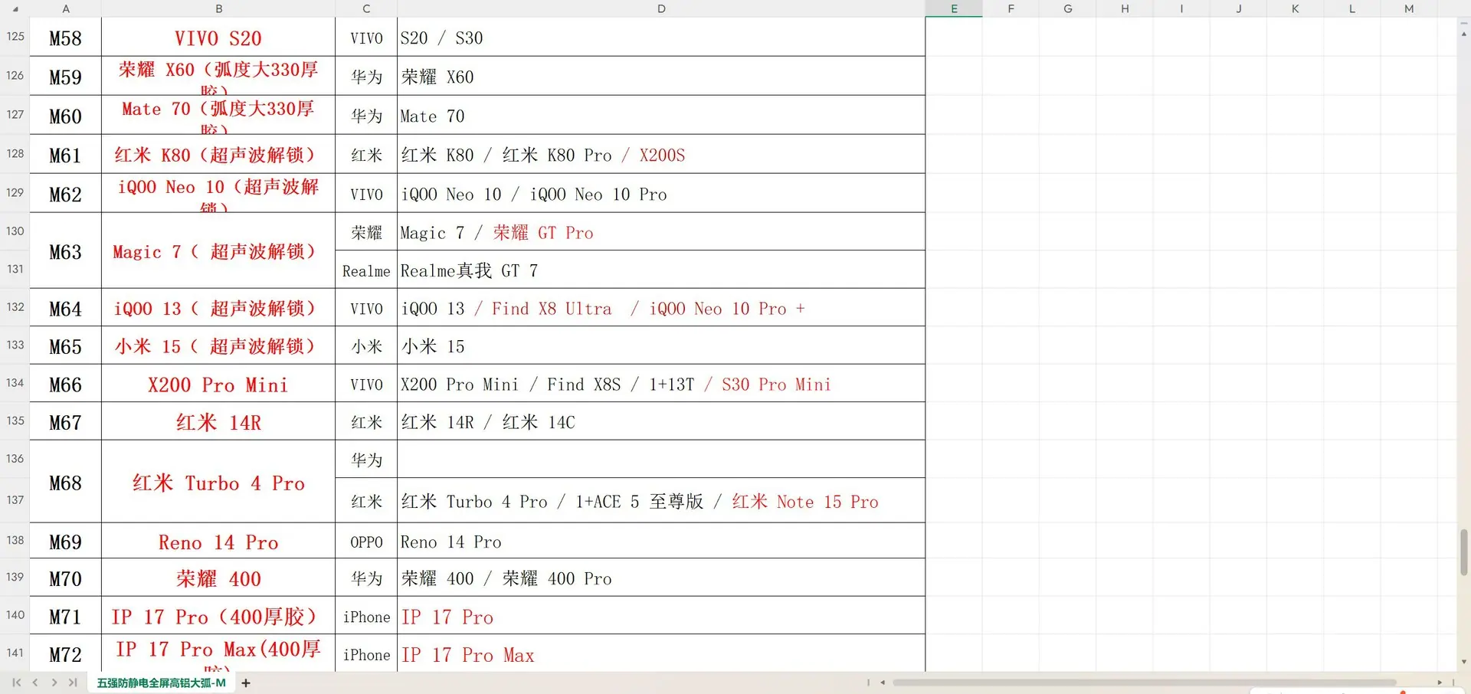Click vertical scrollbar up arrow
The width and height of the screenshot is (1471, 694).
click(x=1463, y=34)
